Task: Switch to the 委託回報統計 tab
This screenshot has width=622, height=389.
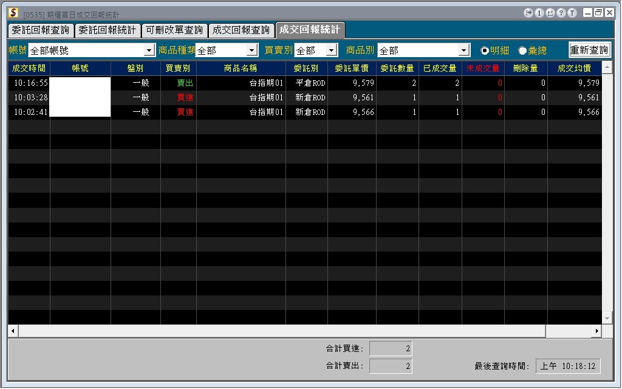Action: (108, 30)
